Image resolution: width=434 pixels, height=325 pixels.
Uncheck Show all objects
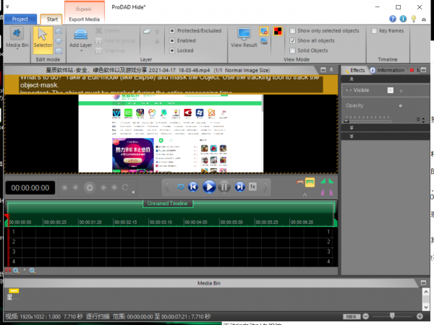292,40
